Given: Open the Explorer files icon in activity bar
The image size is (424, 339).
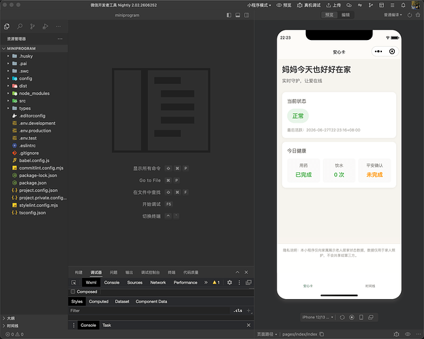Looking at the screenshot, I should point(7,26).
